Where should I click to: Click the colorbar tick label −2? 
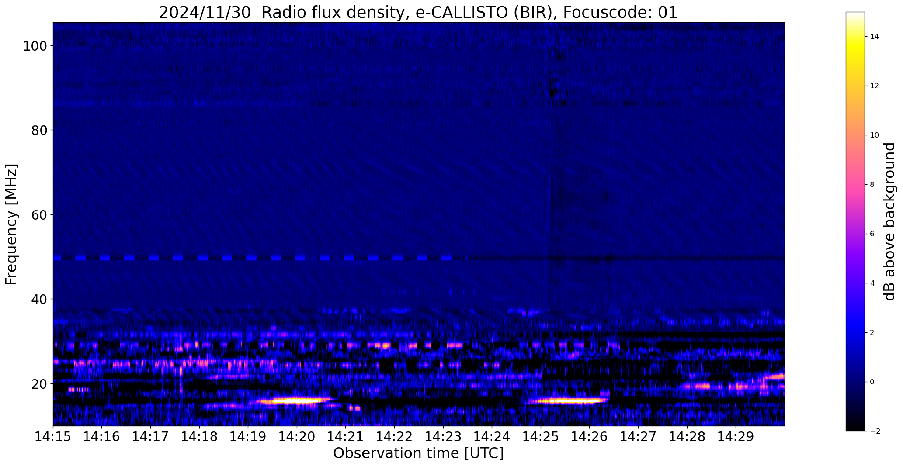875,431
